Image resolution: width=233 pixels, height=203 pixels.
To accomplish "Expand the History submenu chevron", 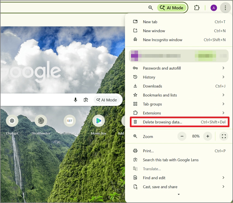I will tap(223, 77).
